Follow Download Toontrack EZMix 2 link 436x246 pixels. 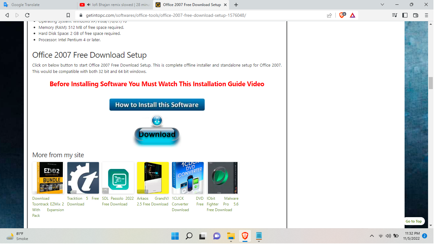click(48, 207)
